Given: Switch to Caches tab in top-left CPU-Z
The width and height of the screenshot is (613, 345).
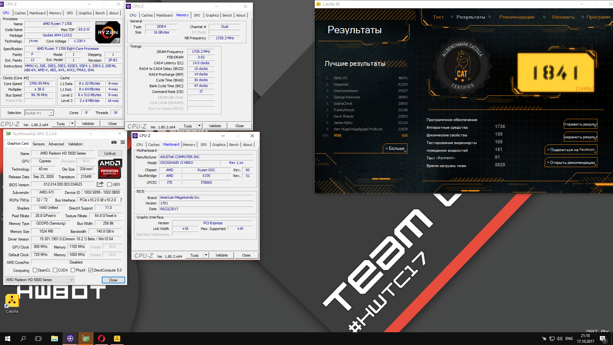Looking at the screenshot, I should pos(20,13).
